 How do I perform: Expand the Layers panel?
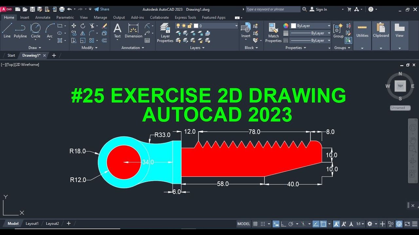point(197,48)
